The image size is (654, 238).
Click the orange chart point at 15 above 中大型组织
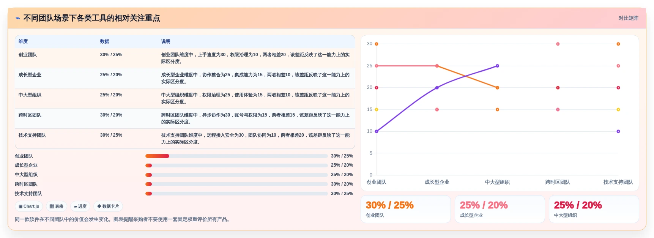coord(497,110)
